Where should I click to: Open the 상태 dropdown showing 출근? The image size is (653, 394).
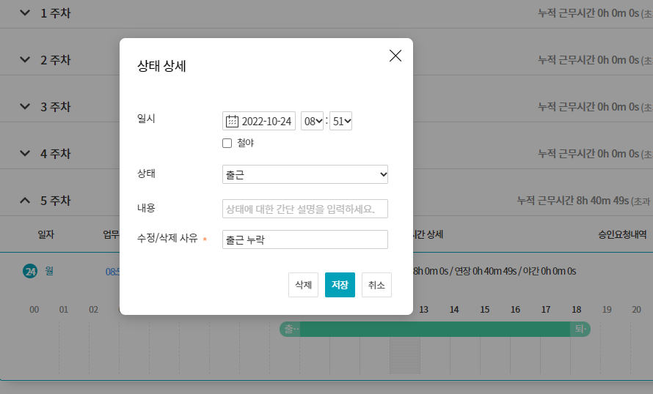point(305,174)
